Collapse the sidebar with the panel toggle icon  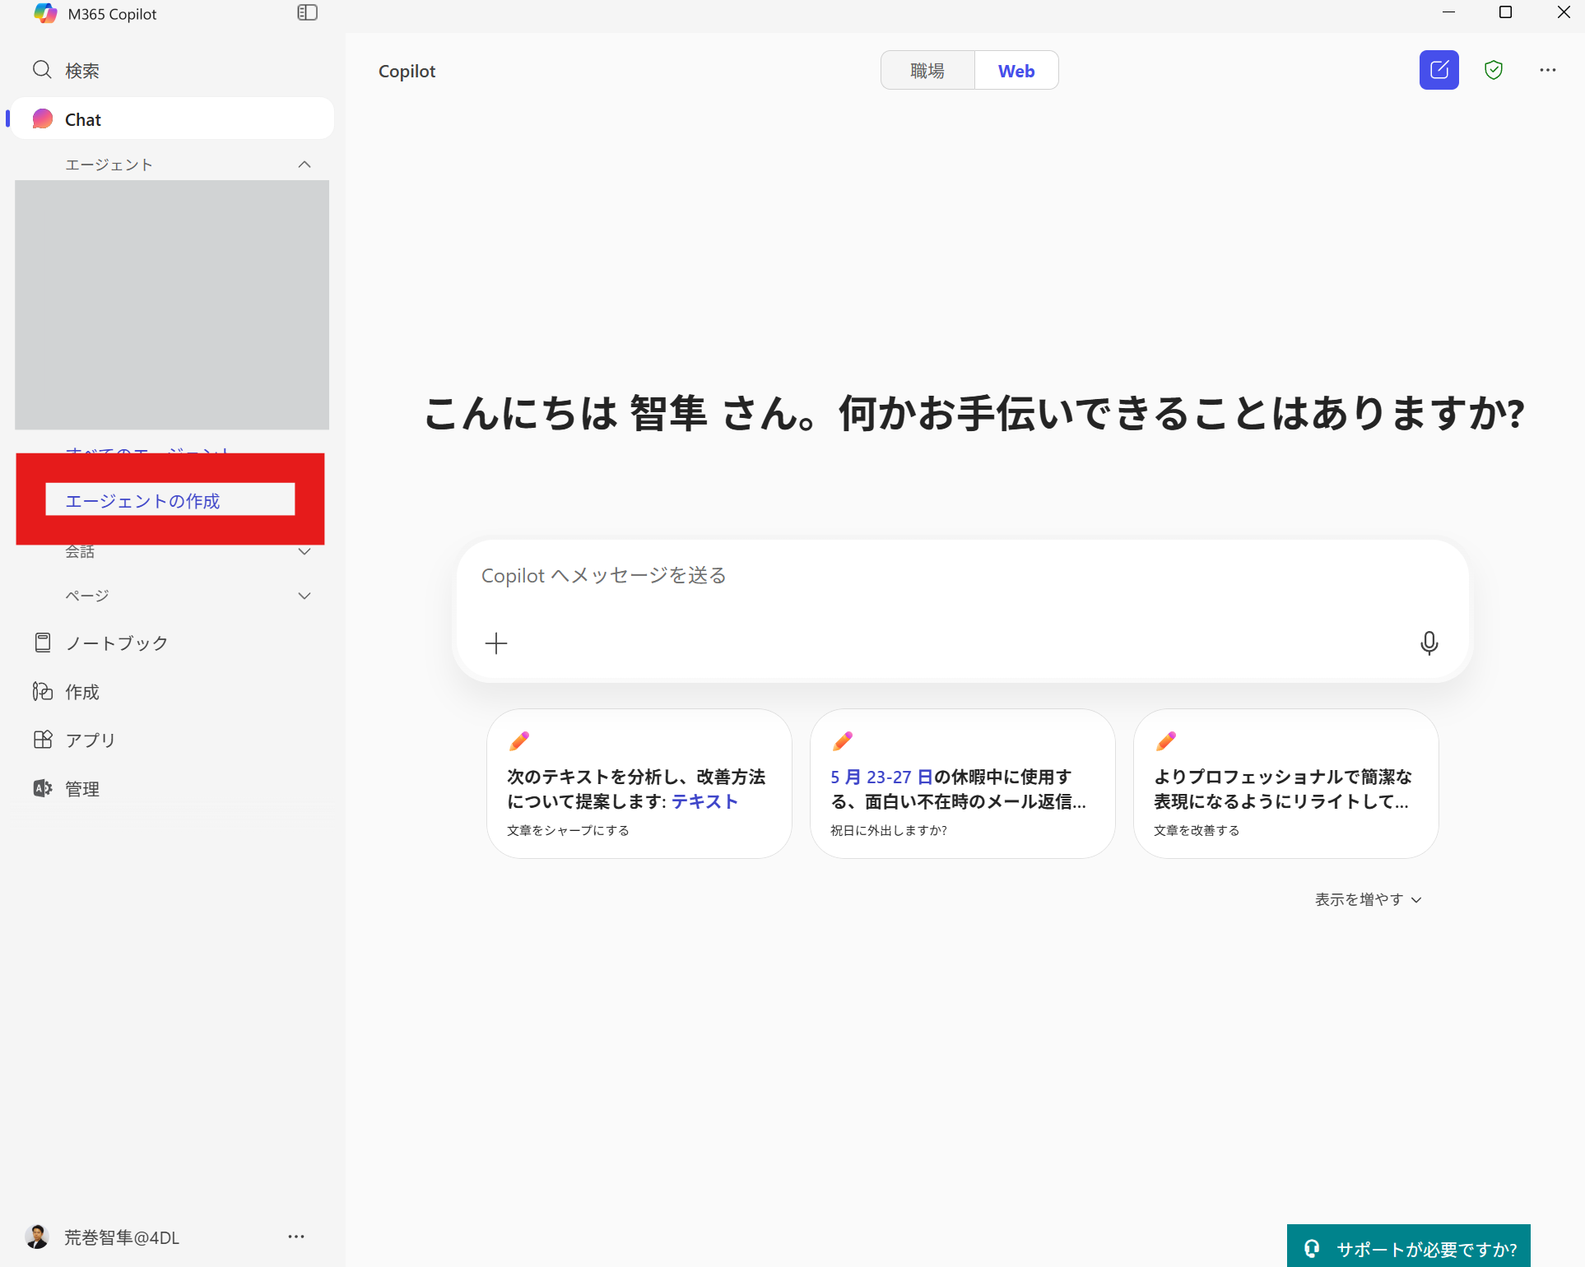(307, 12)
